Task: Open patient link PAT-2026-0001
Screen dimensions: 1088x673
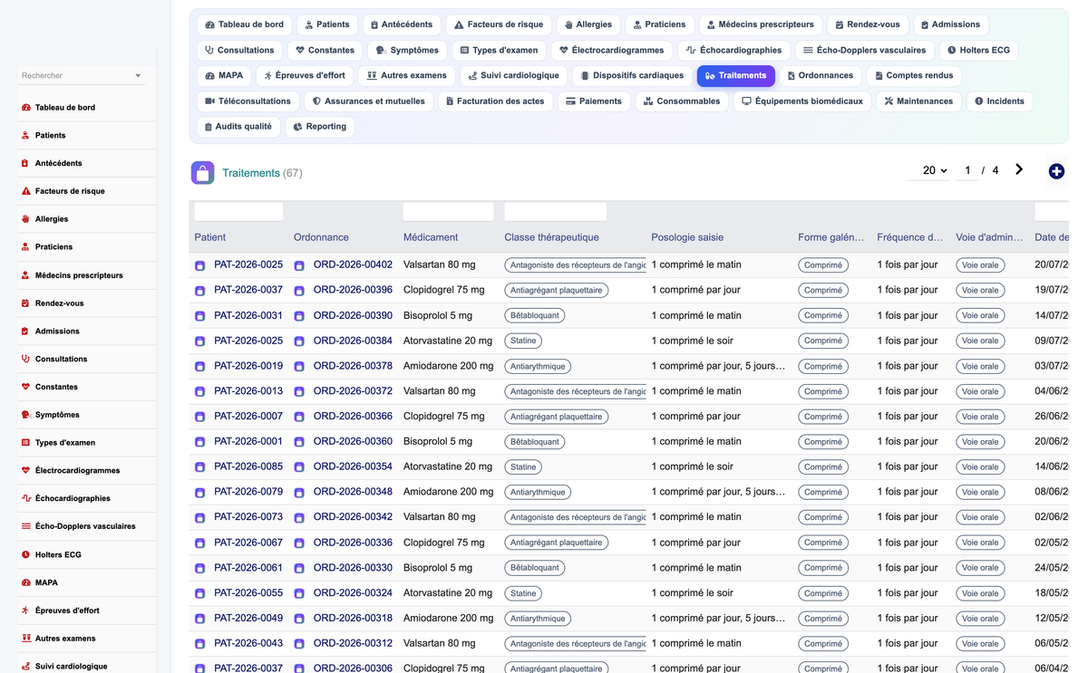Action: click(x=248, y=441)
